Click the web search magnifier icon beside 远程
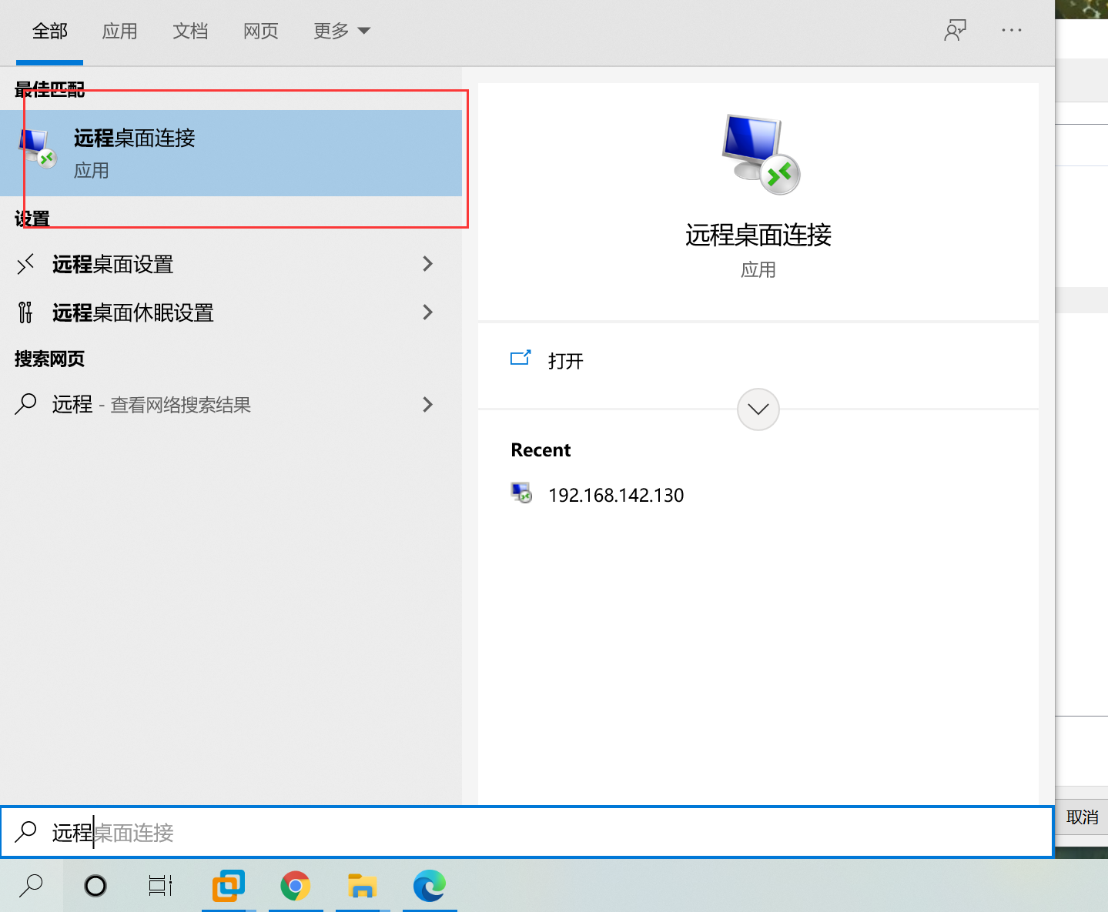1108x912 pixels. pos(25,404)
